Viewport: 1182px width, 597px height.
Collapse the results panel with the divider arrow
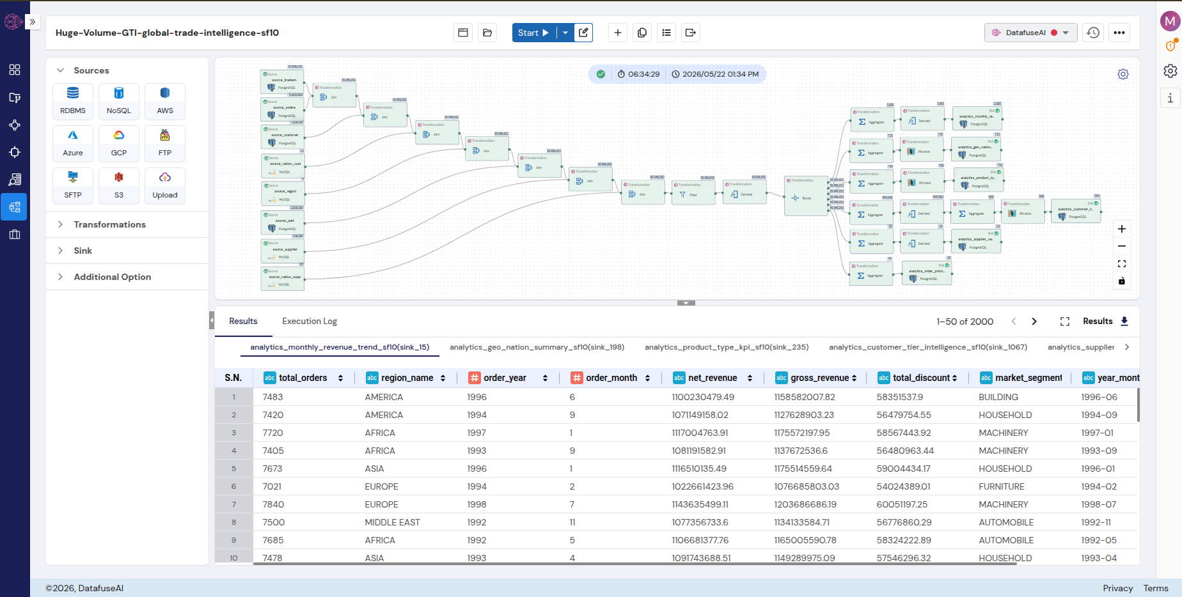coord(686,303)
